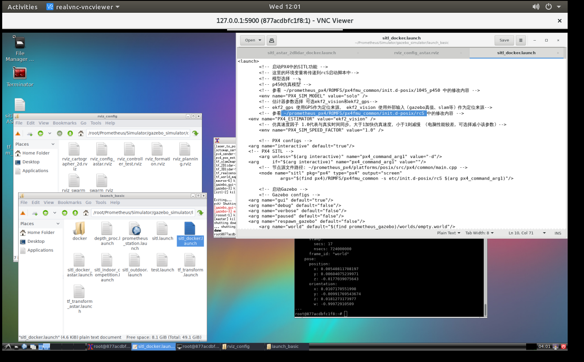
Task: Click the Save button in gedit
Action: point(504,40)
